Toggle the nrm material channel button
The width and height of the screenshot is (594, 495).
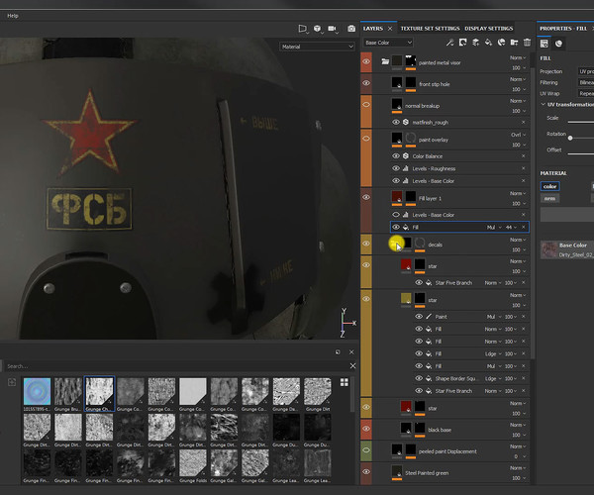click(x=549, y=198)
